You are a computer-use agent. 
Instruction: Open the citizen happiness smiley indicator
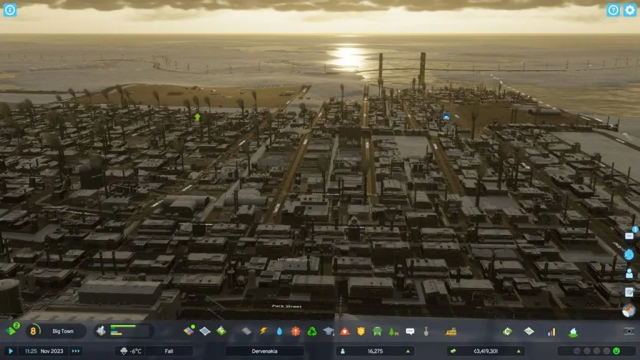coord(617,351)
